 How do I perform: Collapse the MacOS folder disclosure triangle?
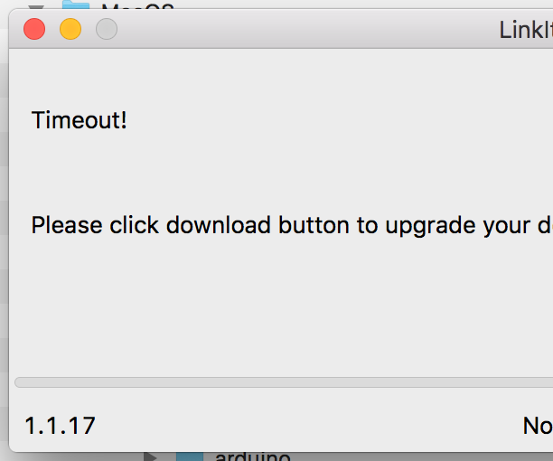coord(36,6)
